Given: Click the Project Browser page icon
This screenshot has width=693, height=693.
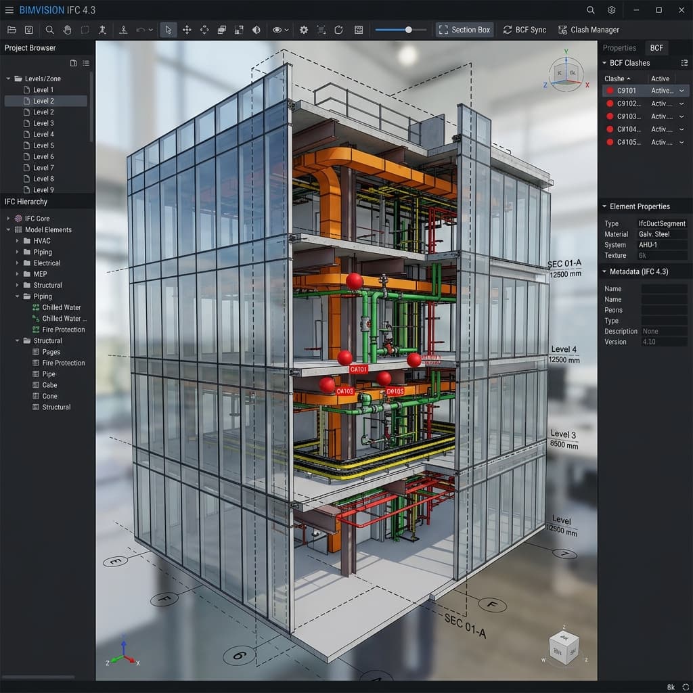Looking at the screenshot, I should point(73,63).
